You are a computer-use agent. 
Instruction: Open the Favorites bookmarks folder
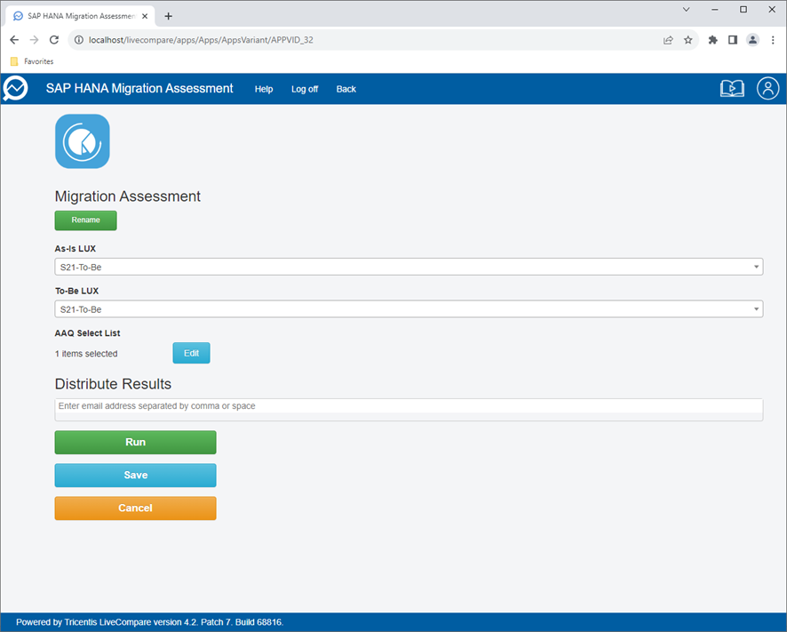(x=32, y=61)
